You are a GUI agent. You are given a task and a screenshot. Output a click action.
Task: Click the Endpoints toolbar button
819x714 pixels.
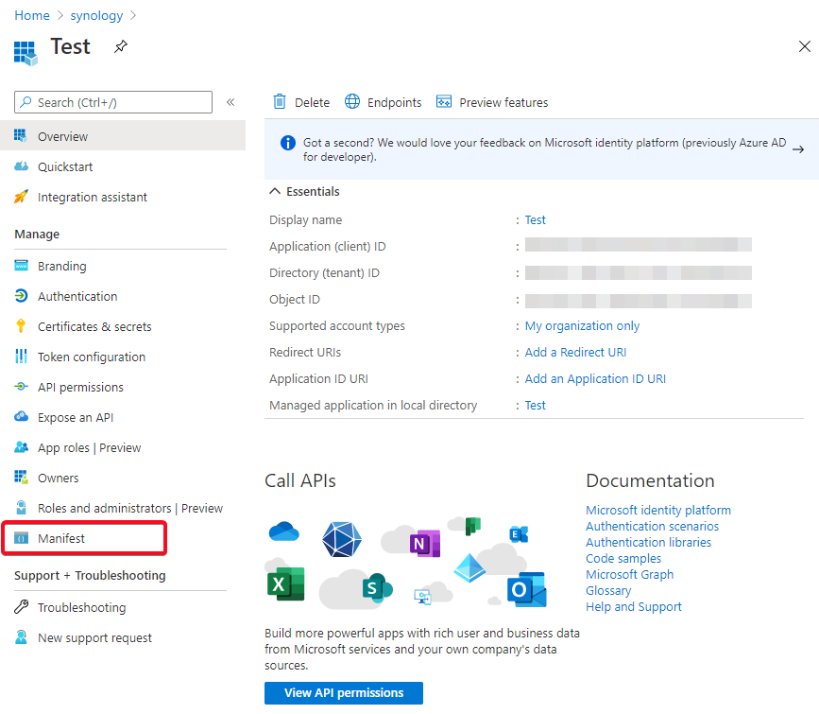tap(383, 102)
